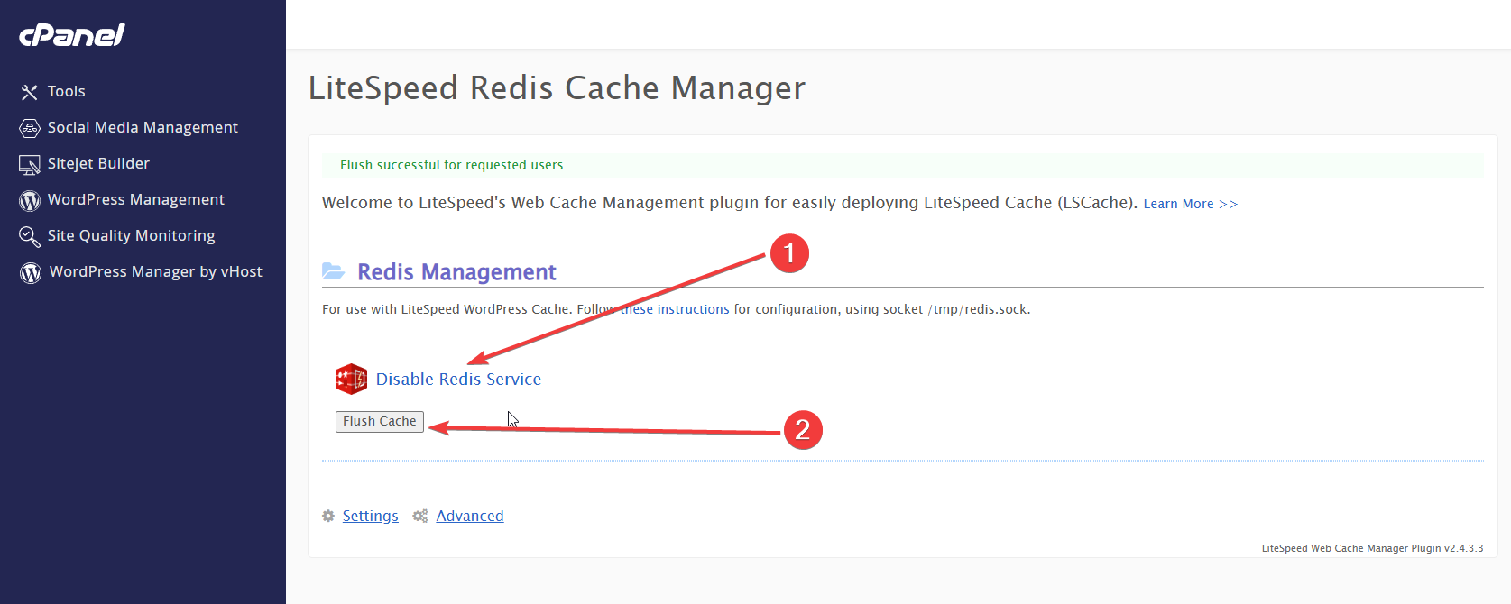Open the Learn More >> link
Viewport: 1511px width, 604px height.
[x=1190, y=204]
